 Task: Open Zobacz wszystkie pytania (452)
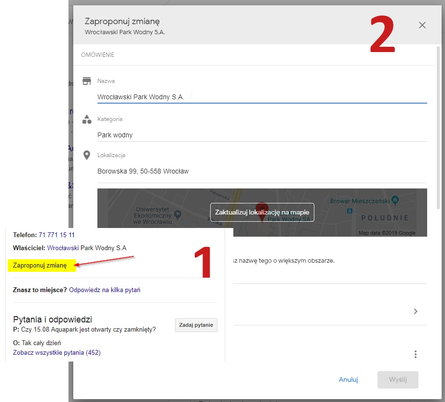(57, 353)
